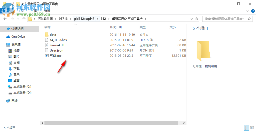Navigate to gld552xsqd47 breadcrumb
The width and height of the screenshot is (256, 131).
84,19
